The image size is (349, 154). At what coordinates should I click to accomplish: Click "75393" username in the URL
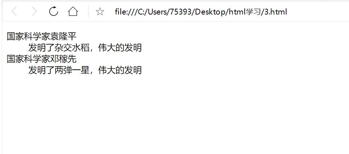(x=181, y=12)
